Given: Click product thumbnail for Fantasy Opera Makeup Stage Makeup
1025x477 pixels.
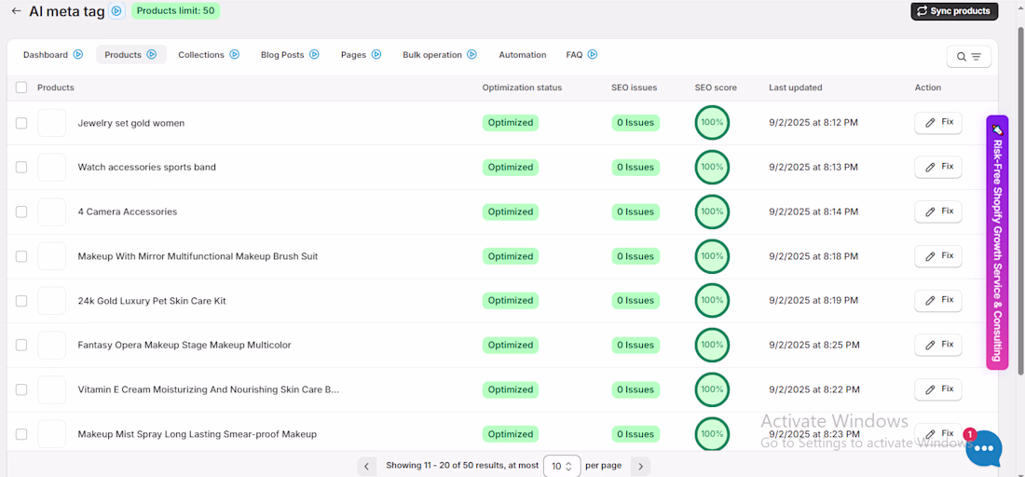Looking at the screenshot, I should coord(51,345).
